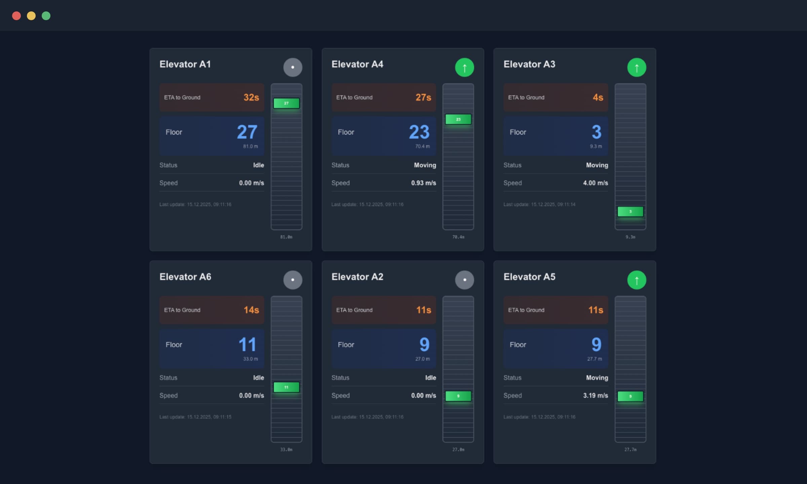Select the floor 23 car marker in A4 shaft

coord(458,119)
